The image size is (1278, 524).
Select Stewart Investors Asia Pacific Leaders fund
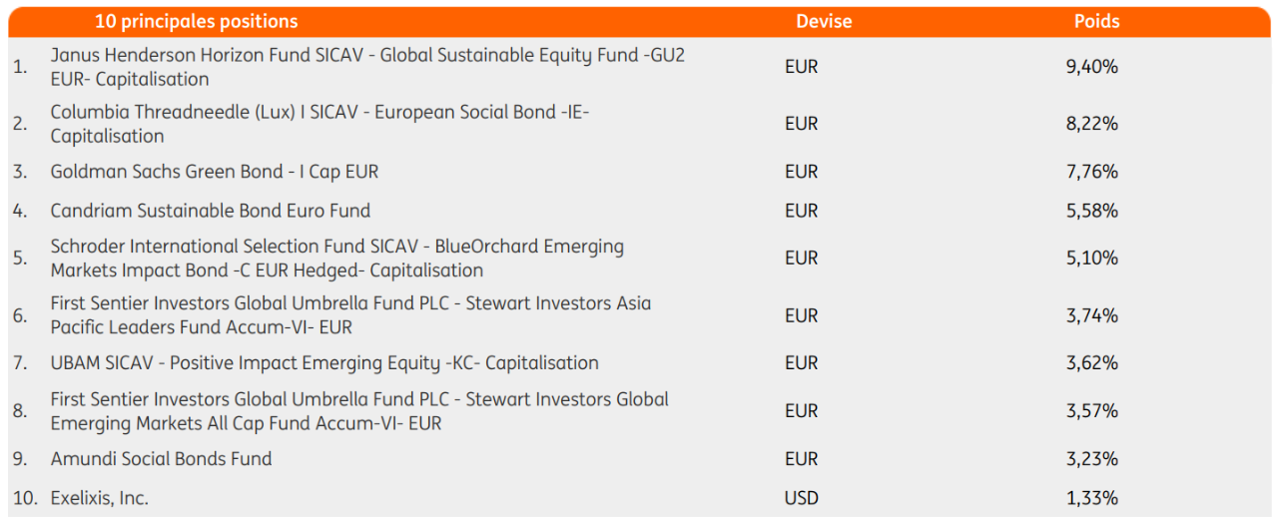pos(350,314)
